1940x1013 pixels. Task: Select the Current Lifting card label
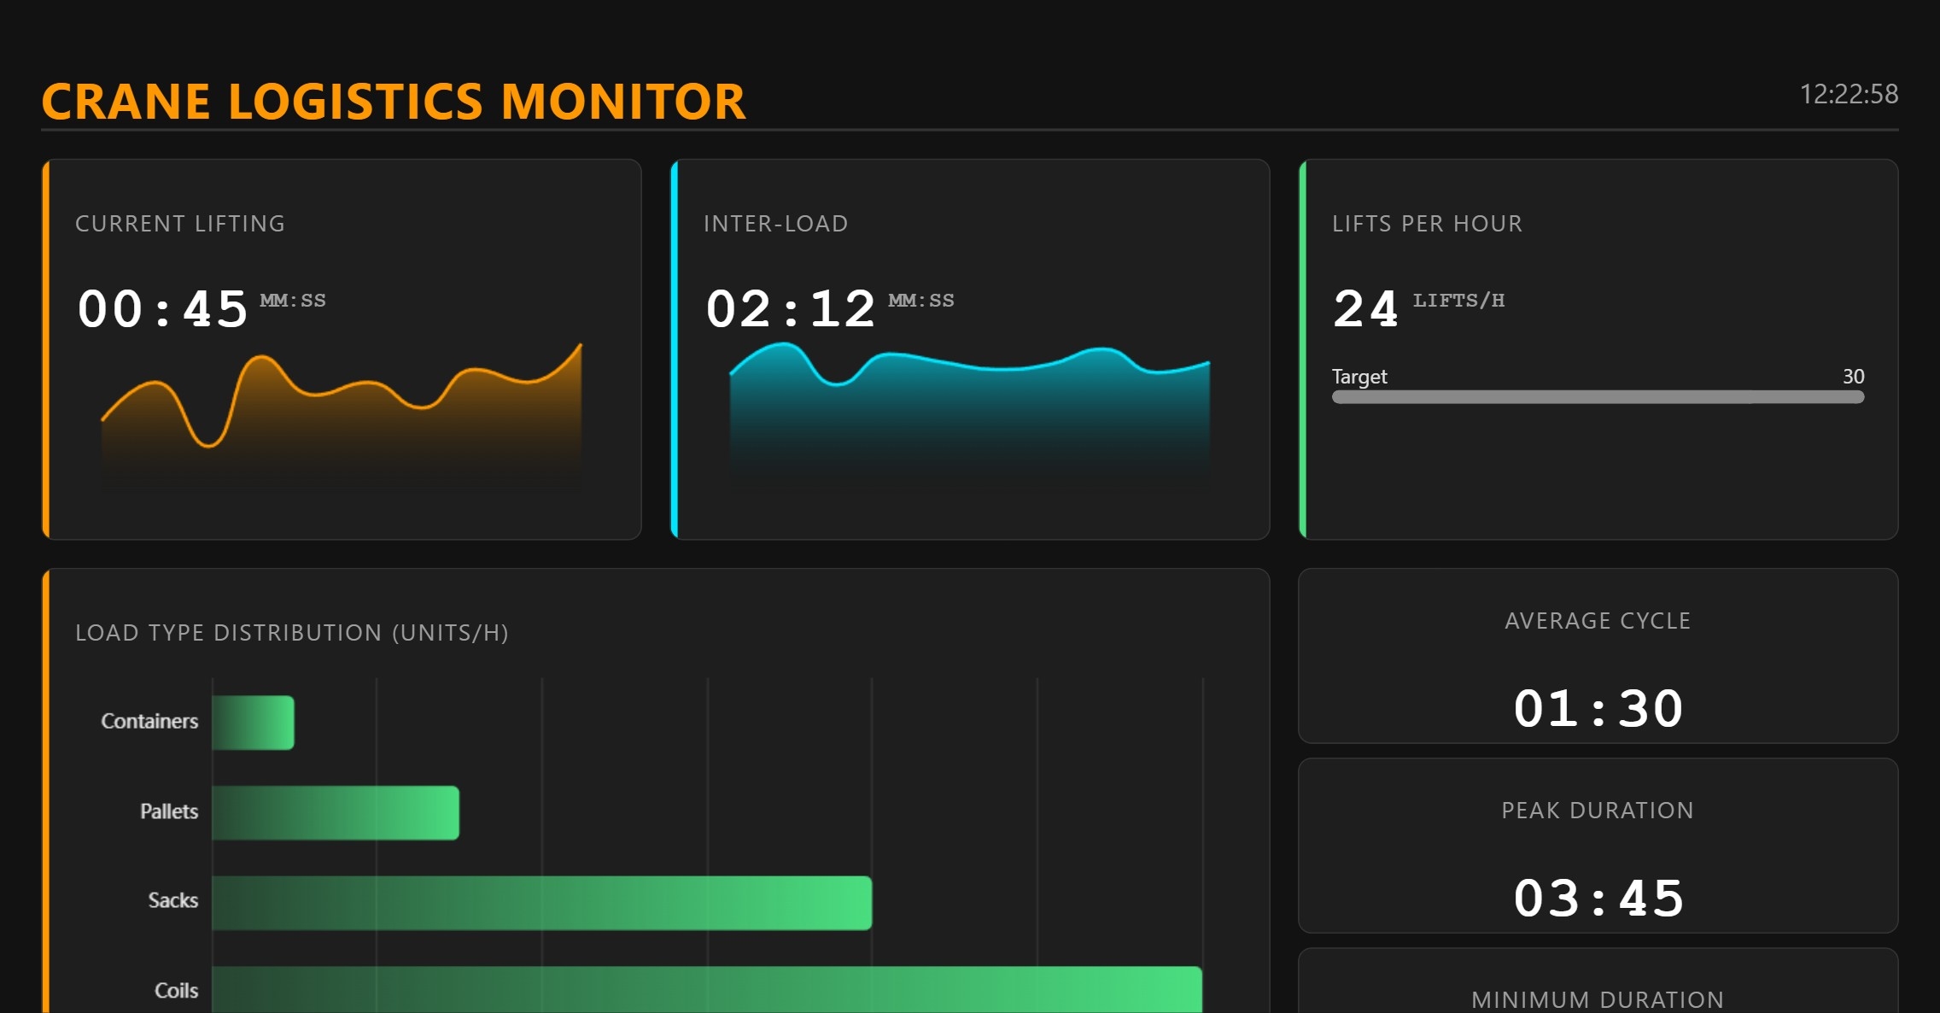pos(180,224)
